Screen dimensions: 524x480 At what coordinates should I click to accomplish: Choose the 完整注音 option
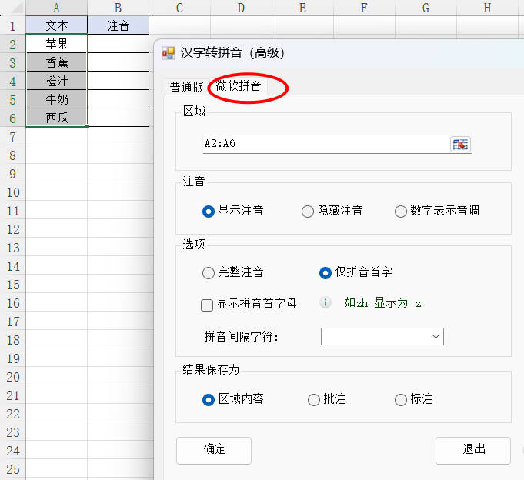tap(208, 272)
